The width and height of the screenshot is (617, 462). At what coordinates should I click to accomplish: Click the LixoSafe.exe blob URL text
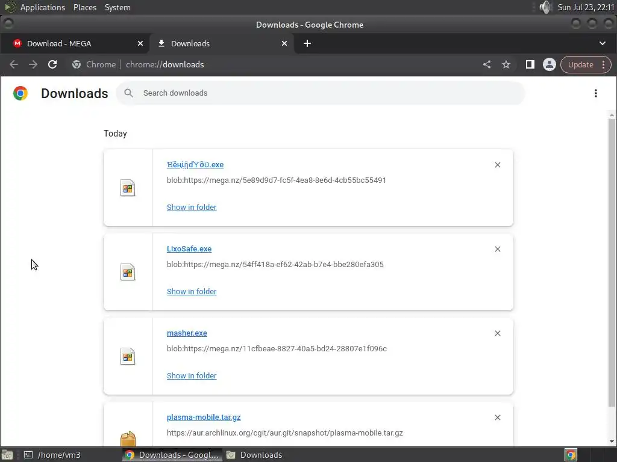[x=275, y=265]
